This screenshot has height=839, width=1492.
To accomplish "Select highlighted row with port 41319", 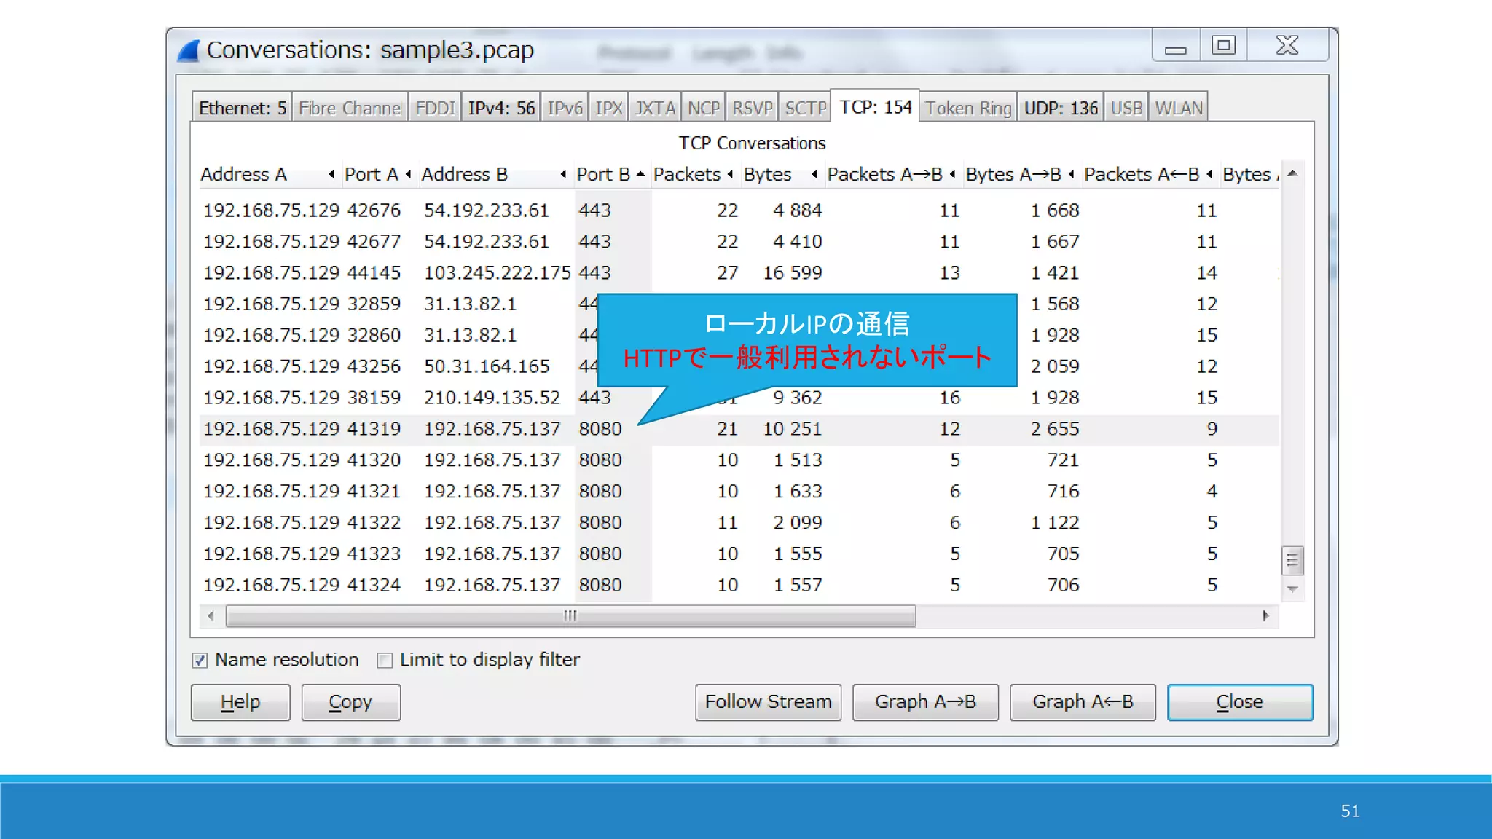I will point(739,429).
